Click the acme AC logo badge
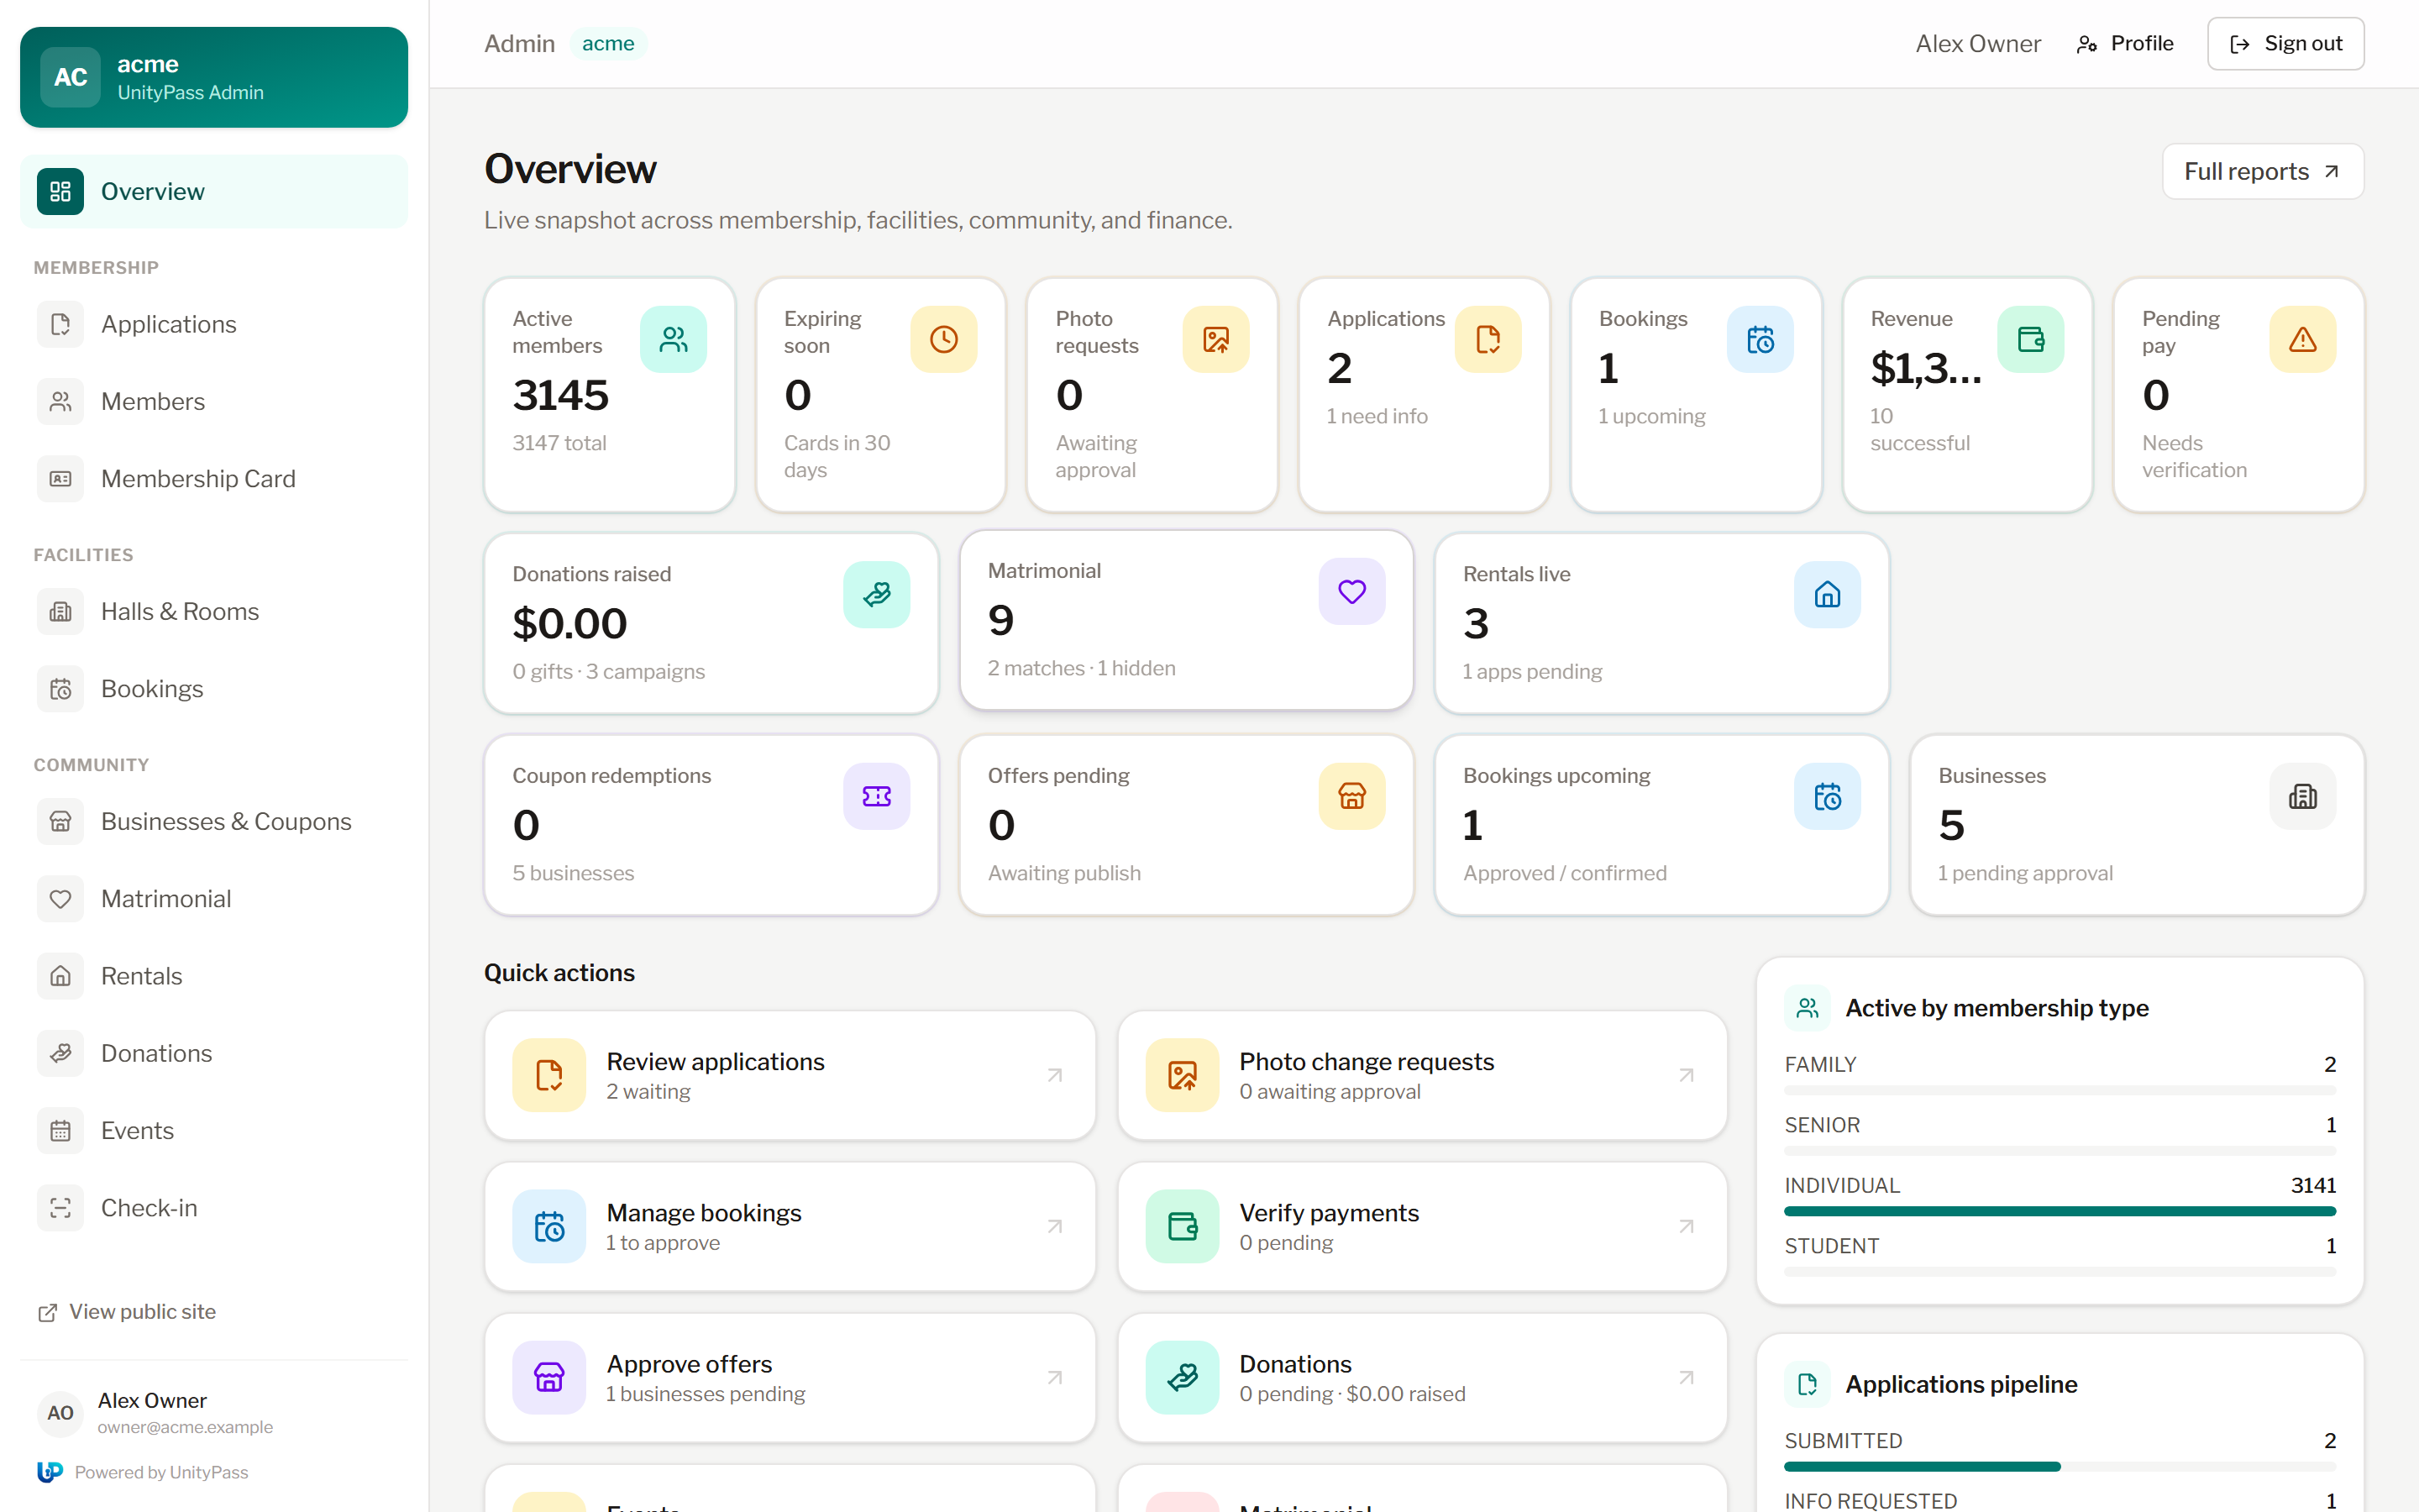This screenshot has width=2419, height=1512. (70, 77)
